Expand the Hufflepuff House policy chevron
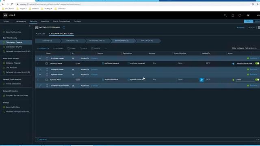260x146 pixels. click(40, 69)
